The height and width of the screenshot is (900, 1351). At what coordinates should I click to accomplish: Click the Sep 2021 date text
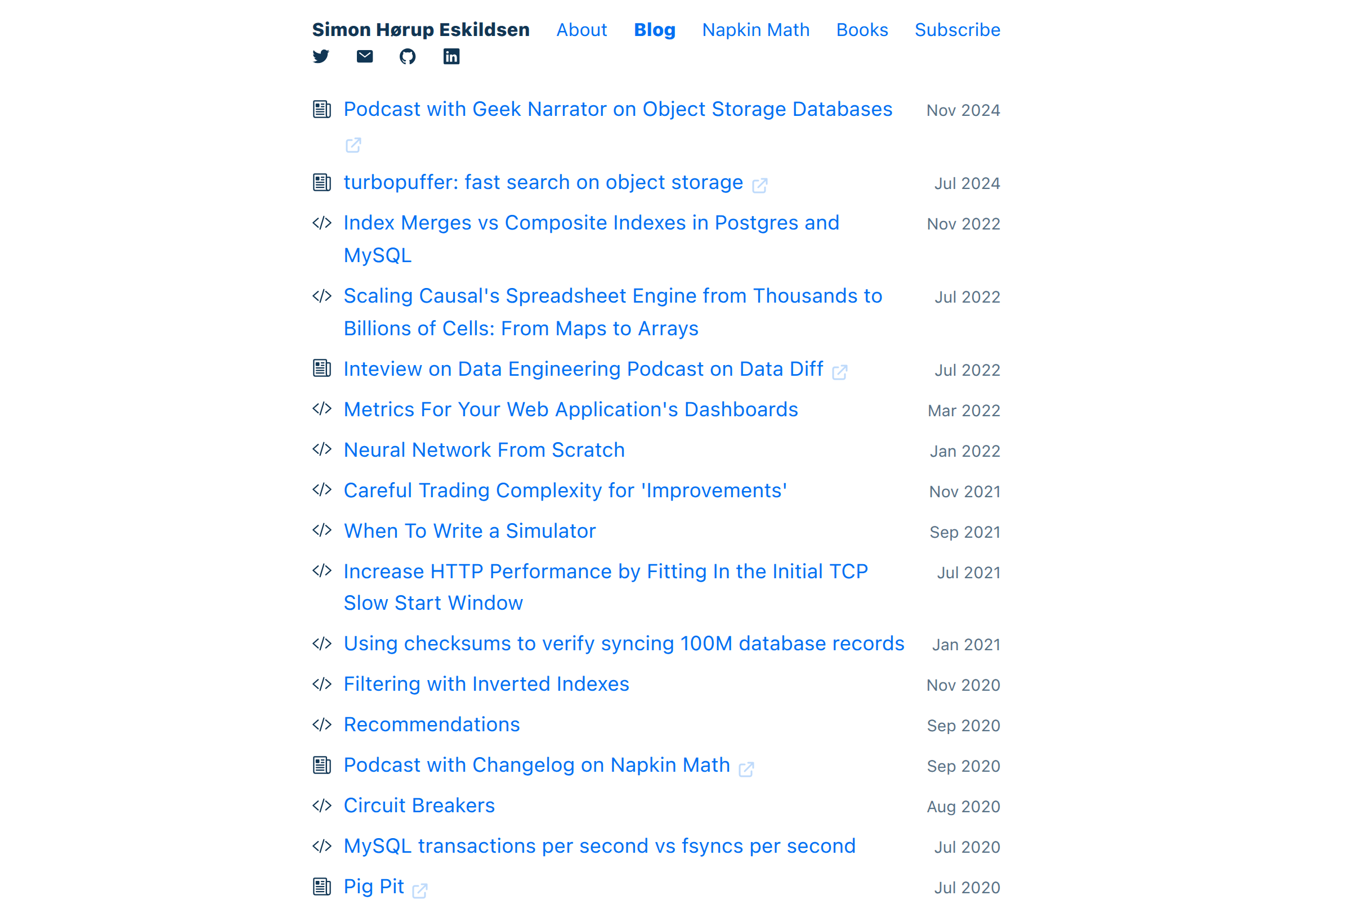coord(965,533)
